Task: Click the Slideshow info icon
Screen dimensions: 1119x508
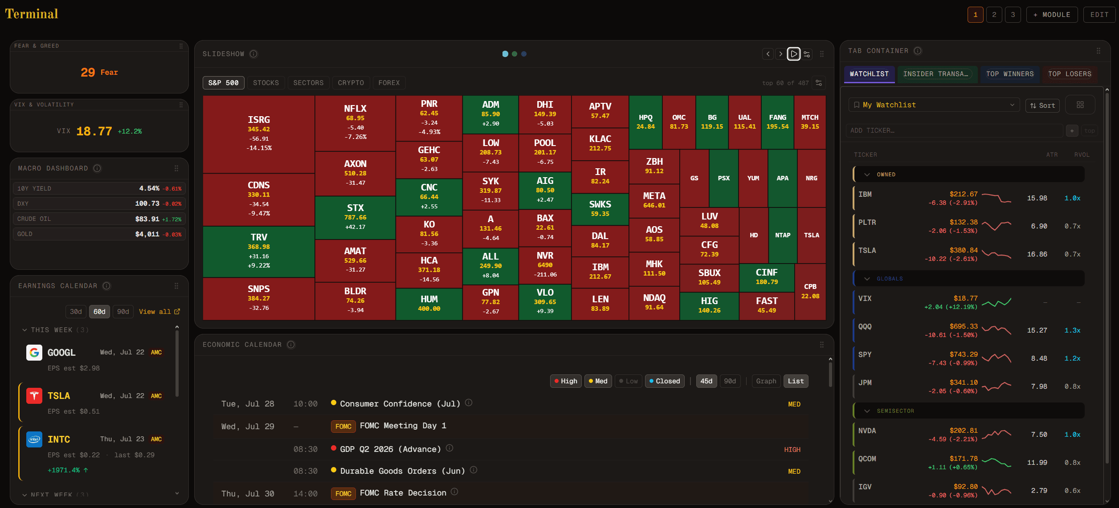Action: point(253,54)
